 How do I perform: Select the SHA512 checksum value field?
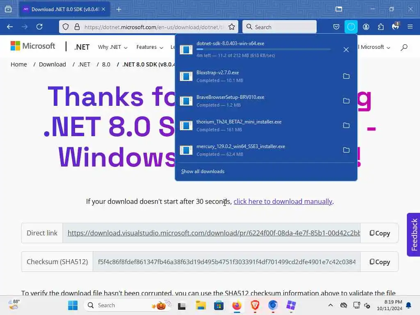[x=226, y=262]
